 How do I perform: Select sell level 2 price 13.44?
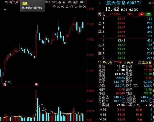pyautogui.click(x=121, y=32)
